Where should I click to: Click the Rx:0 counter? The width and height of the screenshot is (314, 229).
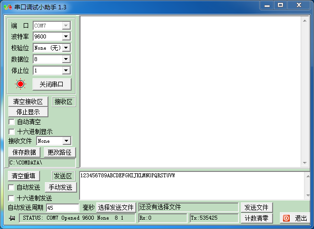(x=163, y=218)
